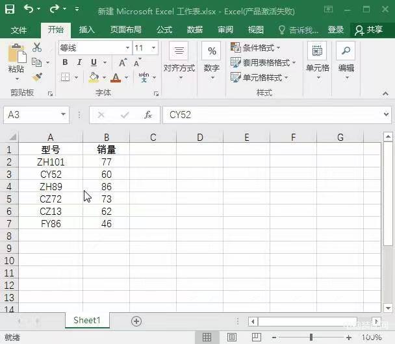
Task: Open 条件格式 conditional formatting menu
Action: (x=255, y=47)
